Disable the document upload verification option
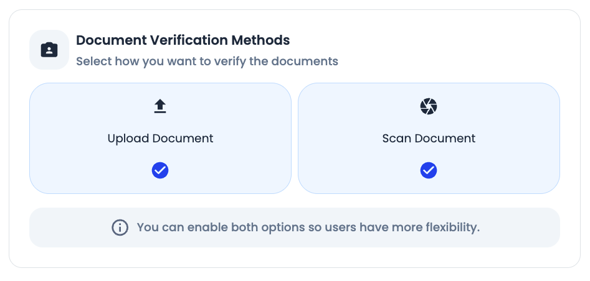The width and height of the screenshot is (590, 281). [160, 170]
